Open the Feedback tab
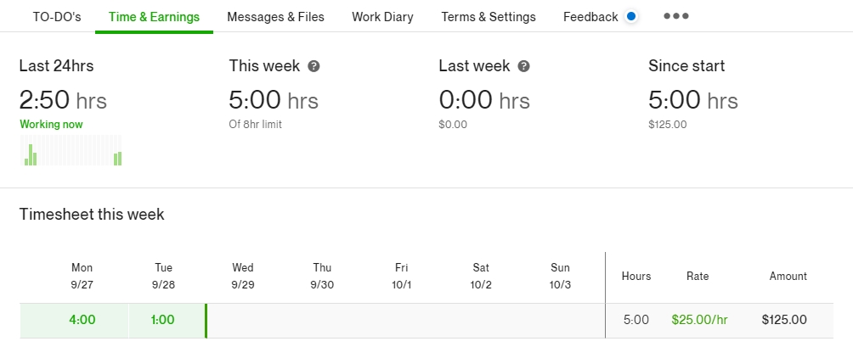Viewport: 853px width, 347px height. coord(590,17)
